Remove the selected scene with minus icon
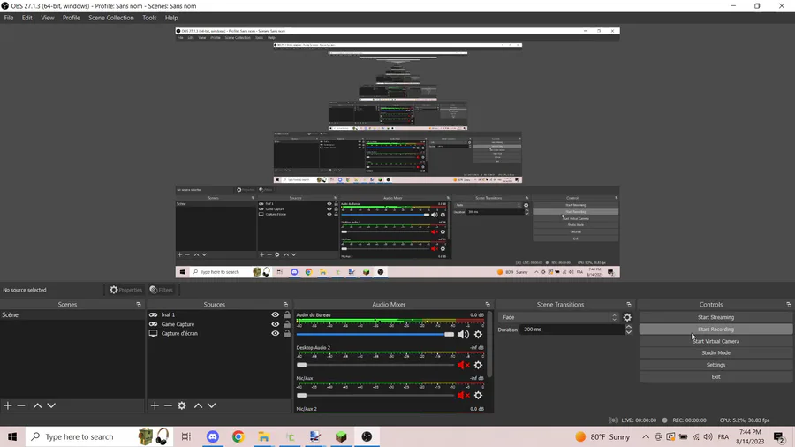The image size is (795, 447). [x=21, y=405]
